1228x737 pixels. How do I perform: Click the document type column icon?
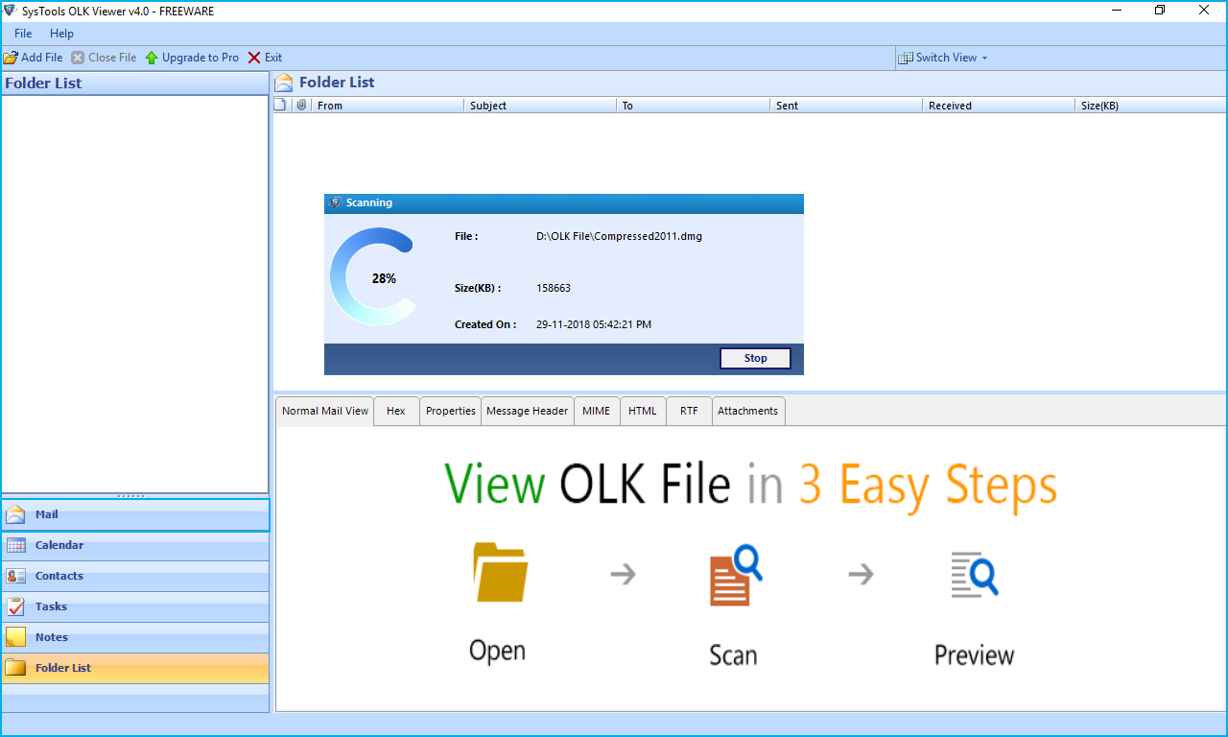pyautogui.click(x=281, y=106)
